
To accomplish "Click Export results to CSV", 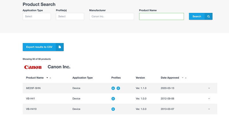I will pos(39,47).
